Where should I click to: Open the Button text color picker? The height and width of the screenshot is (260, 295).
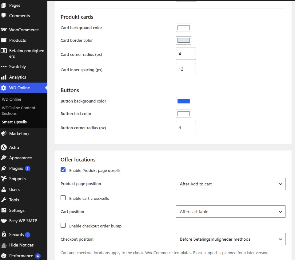click(x=184, y=114)
